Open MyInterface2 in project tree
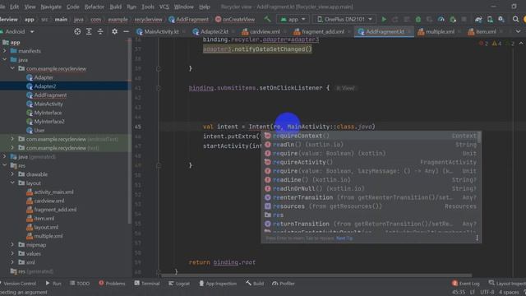Screen dimensions: 526x296 pos(49,122)
